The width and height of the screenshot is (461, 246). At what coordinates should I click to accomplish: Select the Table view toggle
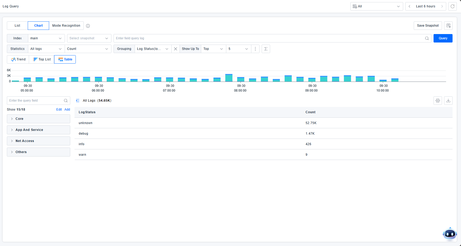(65, 59)
